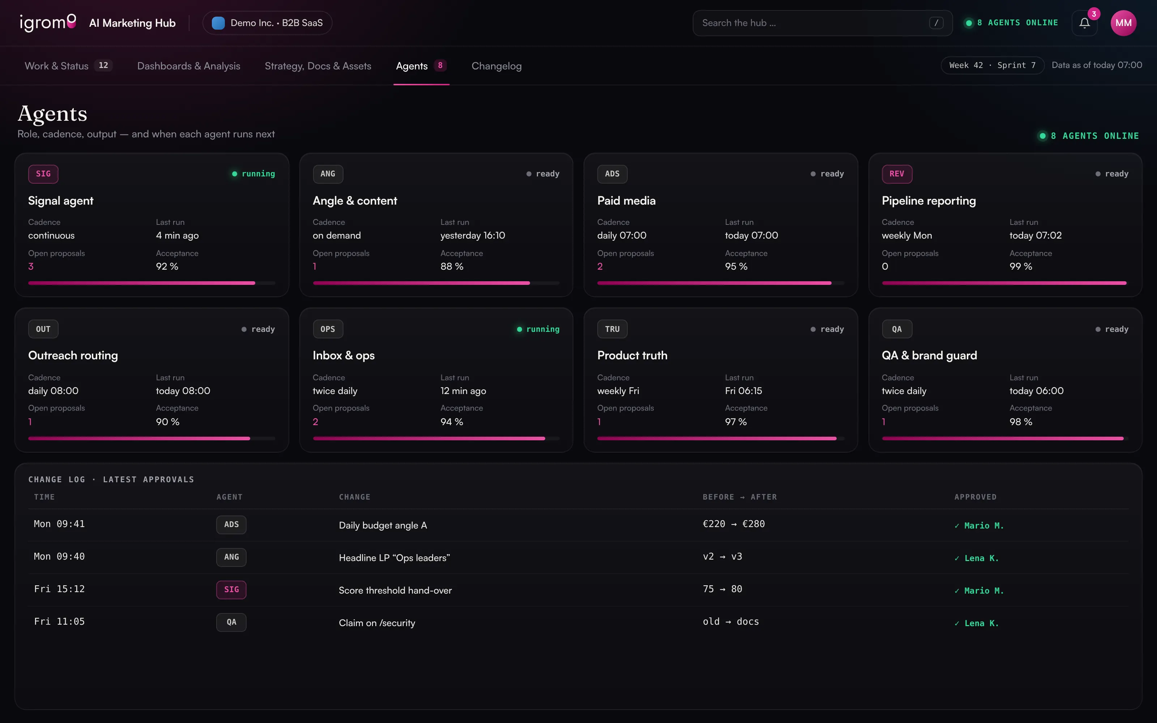Screen dimensions: 1157x723
Task: Click the SIG badge on Signal agent card
Action: [x=43, y=174]
